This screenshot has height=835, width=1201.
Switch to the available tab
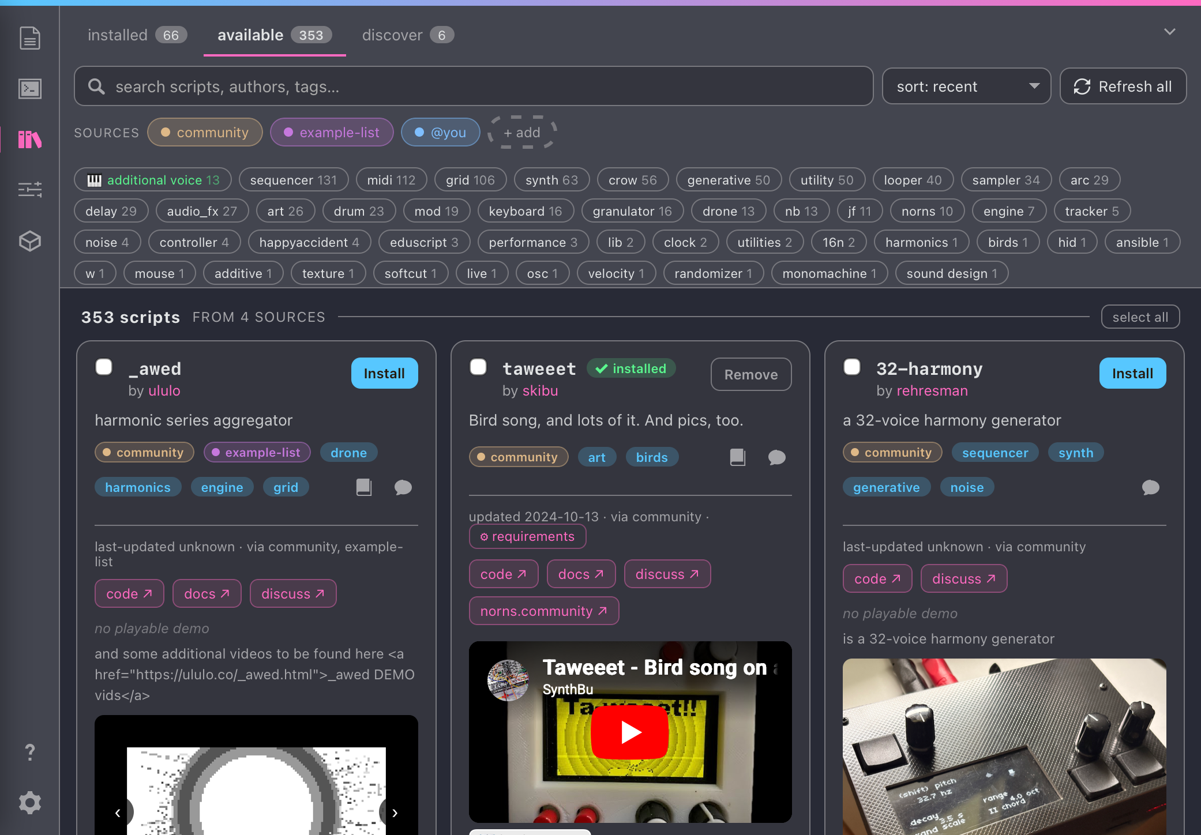(275, 35)
